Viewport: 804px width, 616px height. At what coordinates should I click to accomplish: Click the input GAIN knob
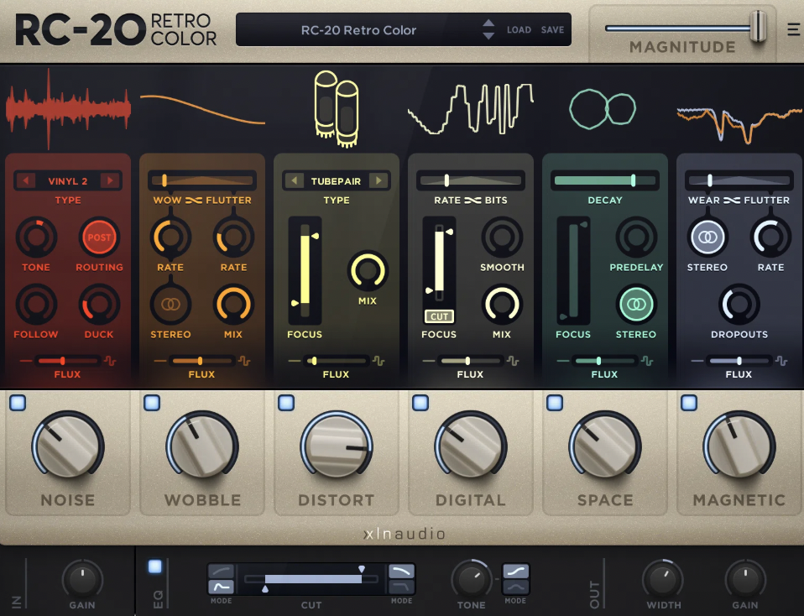point(82,580)
